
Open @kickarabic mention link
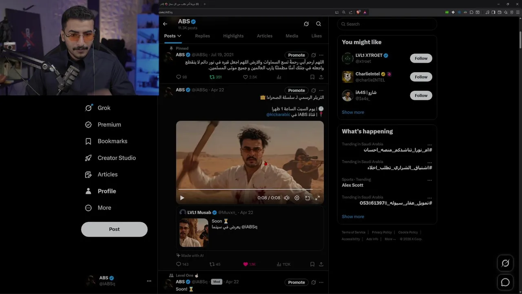[279, 115]
